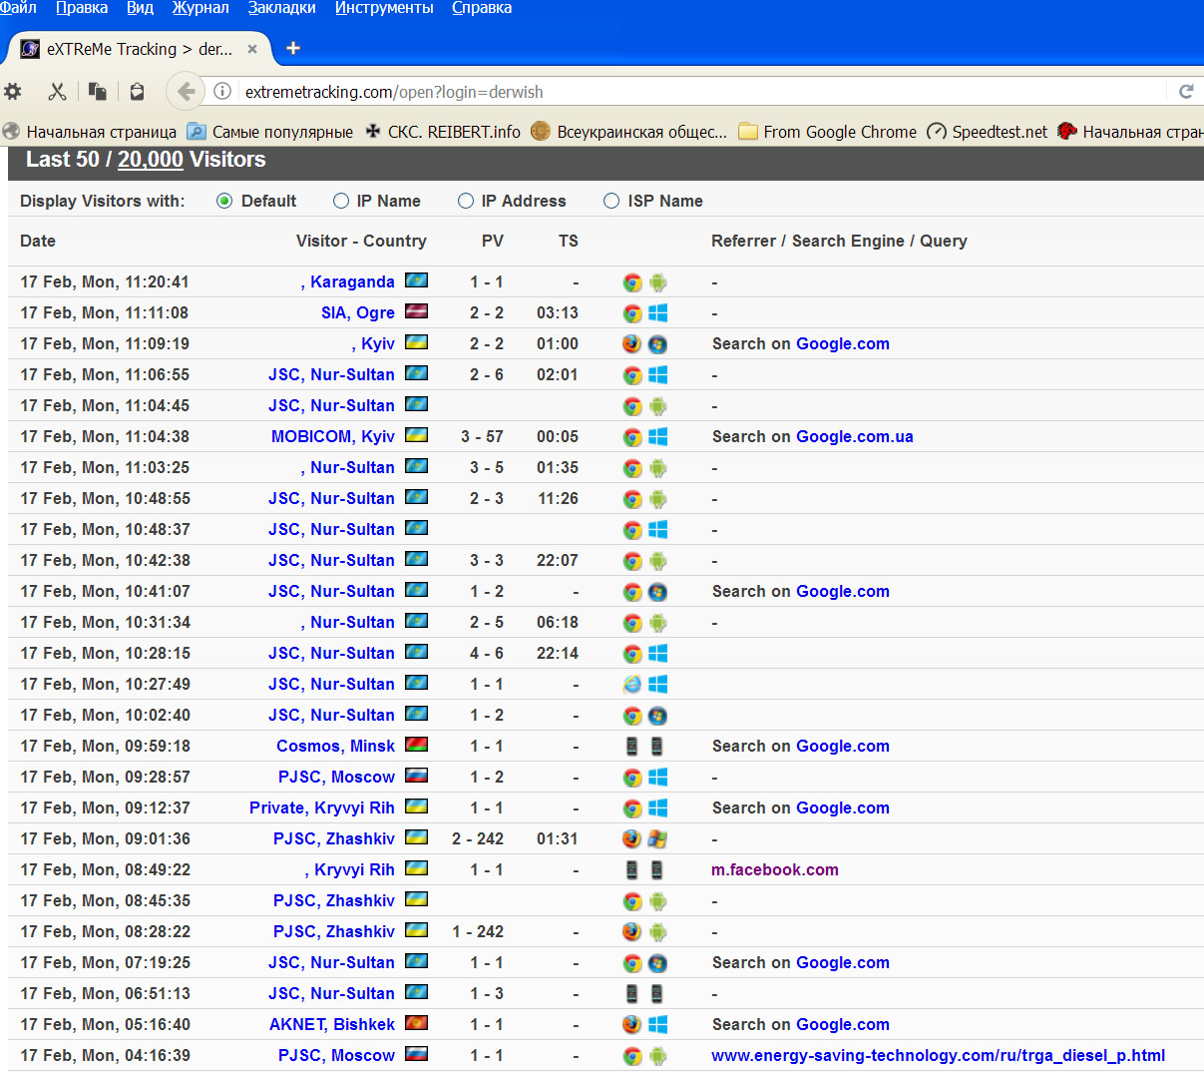The height and width of the screenshot is (1072, 1204).
Task: Open the AKNET, Bishkek visitor link
Action: click(332, 1024)
